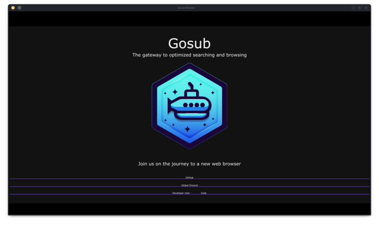Click the gray circle button in the title bar
The height and width of the screenshot is (227, 379).
[19, 8]
